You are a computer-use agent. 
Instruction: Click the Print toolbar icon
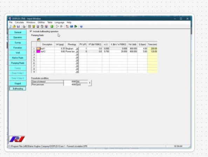[24, 27]
